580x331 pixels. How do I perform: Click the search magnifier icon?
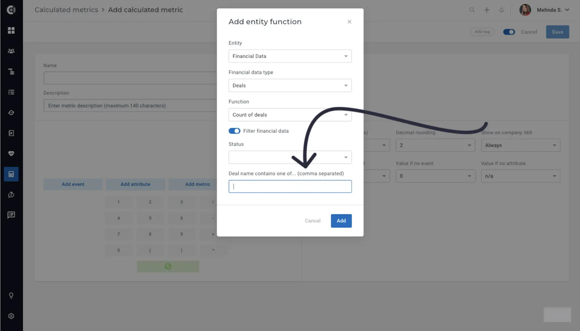click(x=472, y=10)
